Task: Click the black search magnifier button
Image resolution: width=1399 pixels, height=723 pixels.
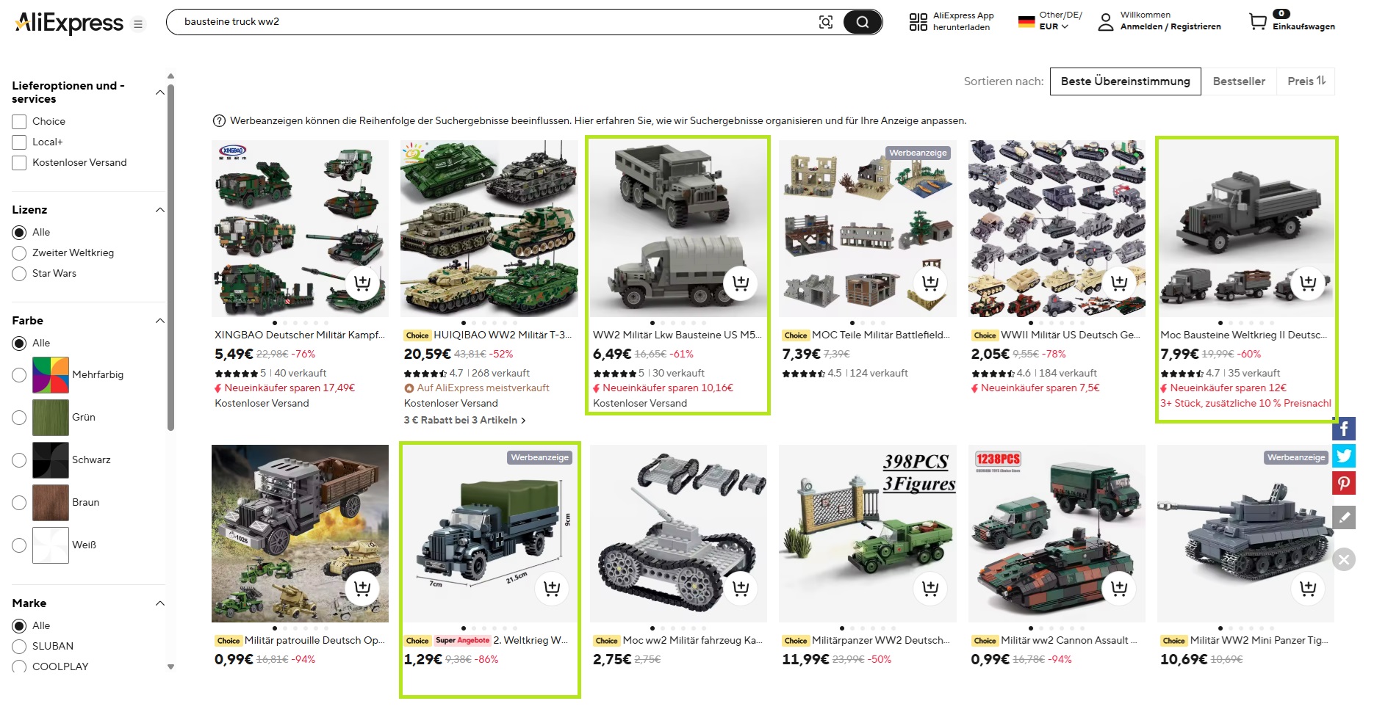Action: click(862, 22)
